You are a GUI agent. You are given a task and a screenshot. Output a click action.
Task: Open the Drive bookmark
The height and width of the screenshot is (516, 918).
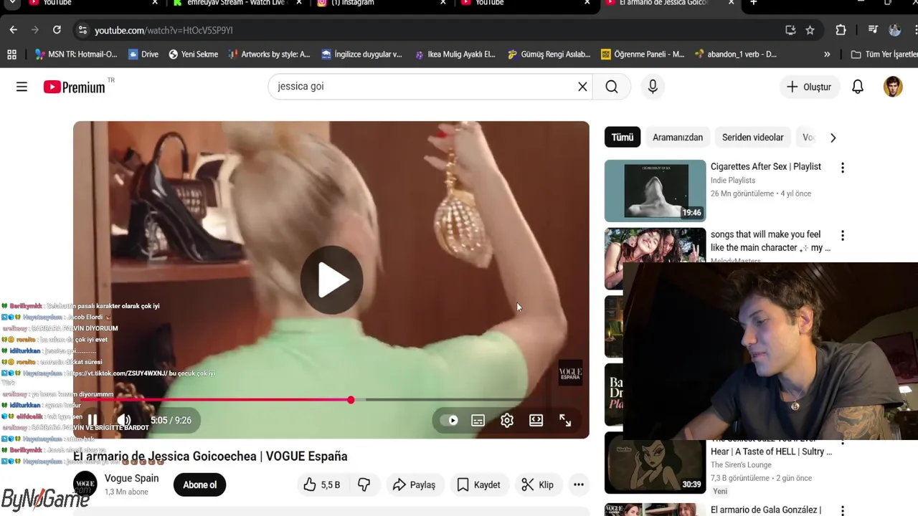(143, 54)
